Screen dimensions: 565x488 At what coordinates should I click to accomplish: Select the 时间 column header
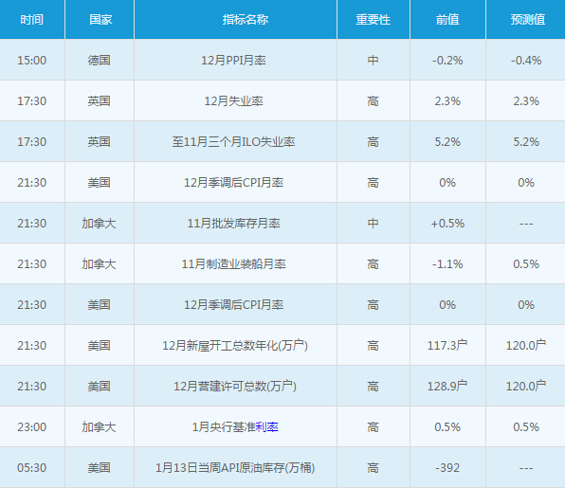(x=32, y=20)
